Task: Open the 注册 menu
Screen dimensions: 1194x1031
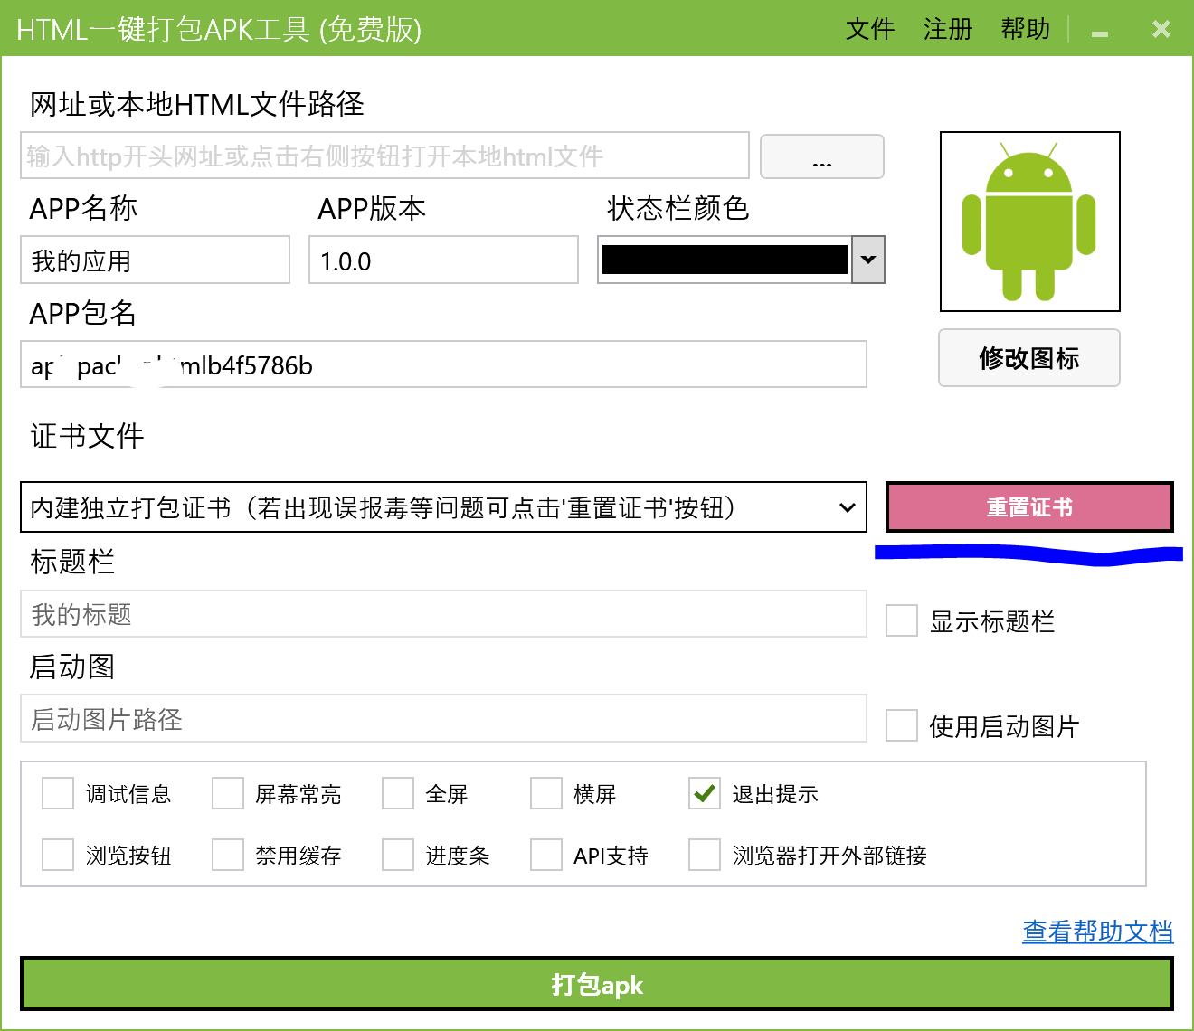Action: pos(947,30)
